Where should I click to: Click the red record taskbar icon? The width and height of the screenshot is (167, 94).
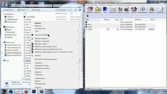(x=26, y=92)
